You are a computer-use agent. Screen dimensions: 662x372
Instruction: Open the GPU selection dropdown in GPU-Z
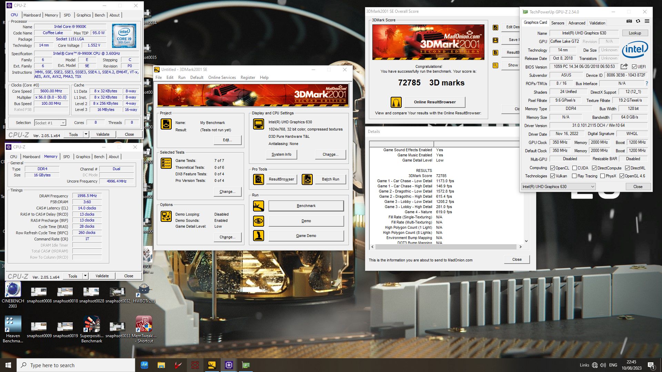point(558,187)
